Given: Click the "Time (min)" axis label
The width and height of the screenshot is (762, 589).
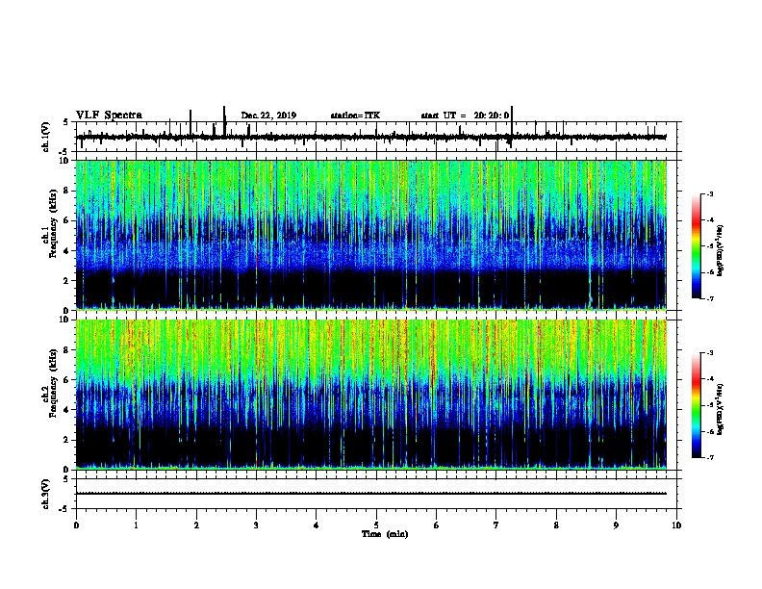Looking at the screenshot, I should [385, 534].
